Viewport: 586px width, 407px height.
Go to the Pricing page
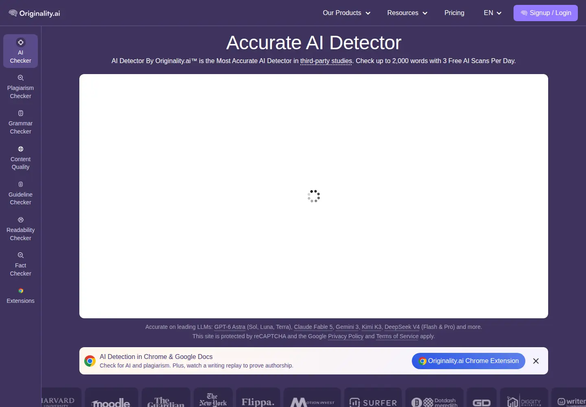pyautogui.click(x=454, y=13)
